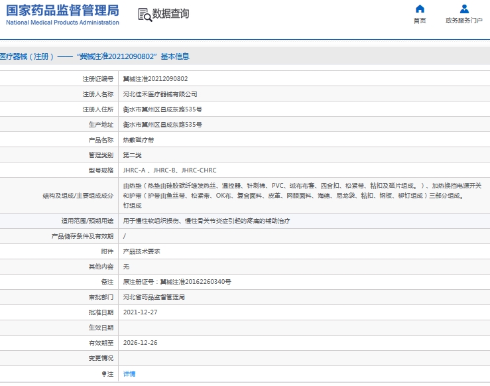490x386 pixels.
Task: Click the 第二类 category value
Action: [x=132, y=155]
